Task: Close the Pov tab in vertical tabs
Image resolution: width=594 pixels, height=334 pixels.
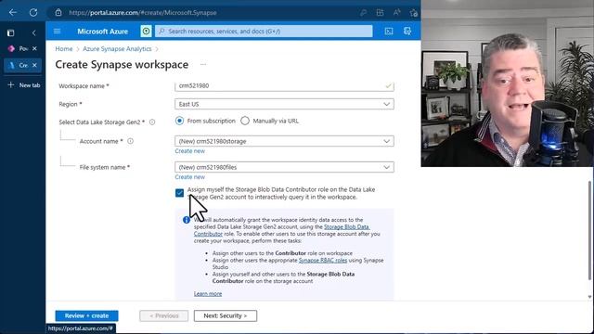Action: (34, 48)
